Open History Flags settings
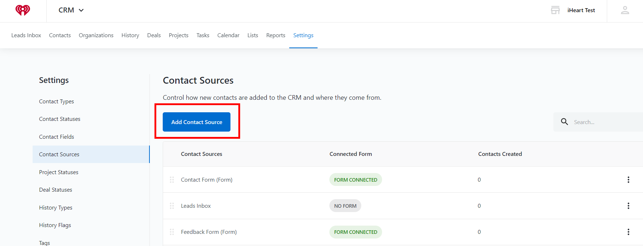This screenshot has height=246, width=643. (55, 225)
